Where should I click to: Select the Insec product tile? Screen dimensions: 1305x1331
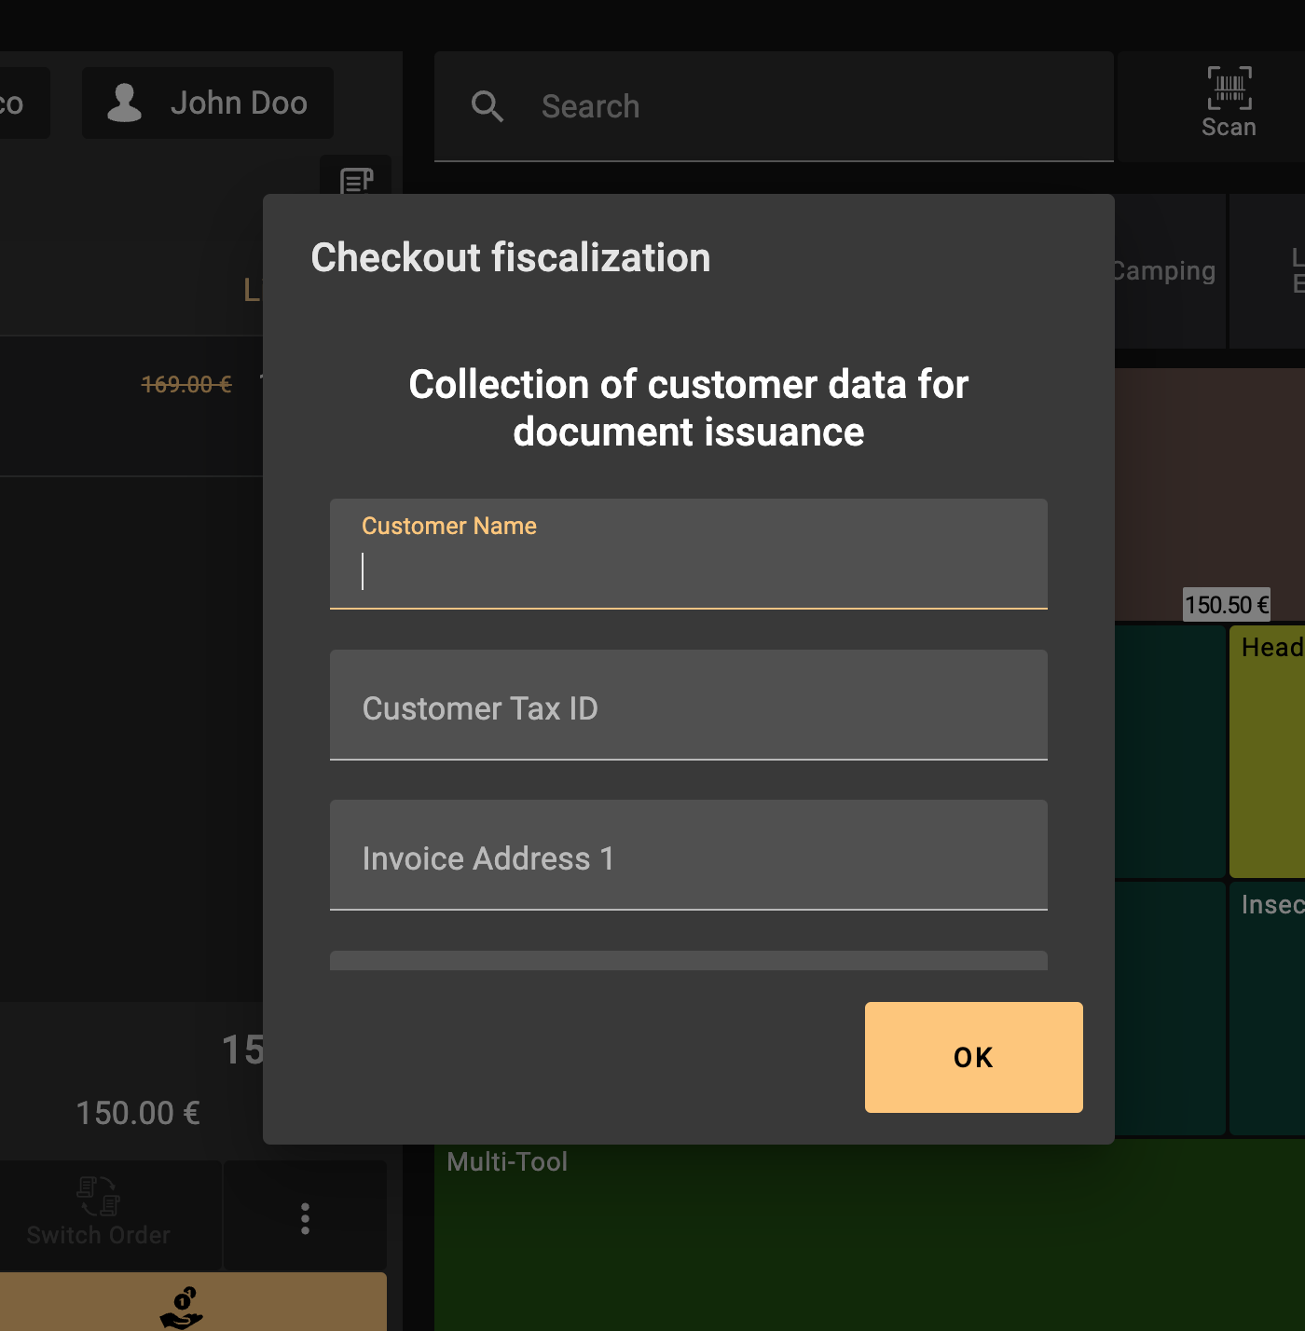1268,1007
